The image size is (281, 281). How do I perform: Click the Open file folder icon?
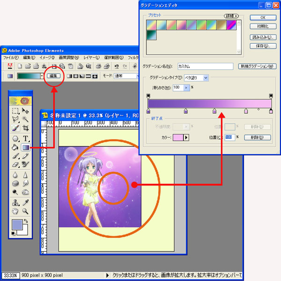point(28,66)
